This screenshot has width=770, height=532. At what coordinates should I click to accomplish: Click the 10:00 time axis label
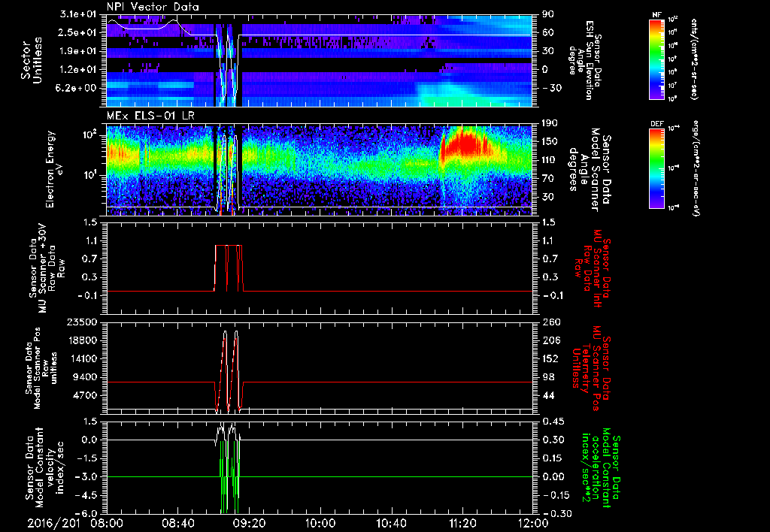pos(320,523)
